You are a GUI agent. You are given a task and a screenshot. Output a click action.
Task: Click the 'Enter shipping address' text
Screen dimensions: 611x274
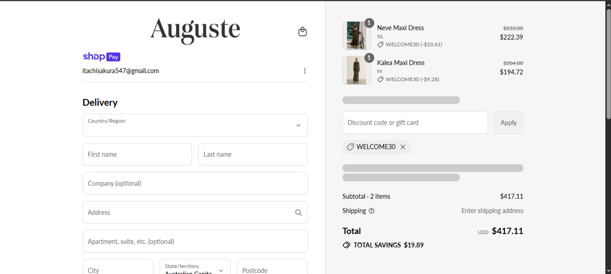tap(492, 211)
